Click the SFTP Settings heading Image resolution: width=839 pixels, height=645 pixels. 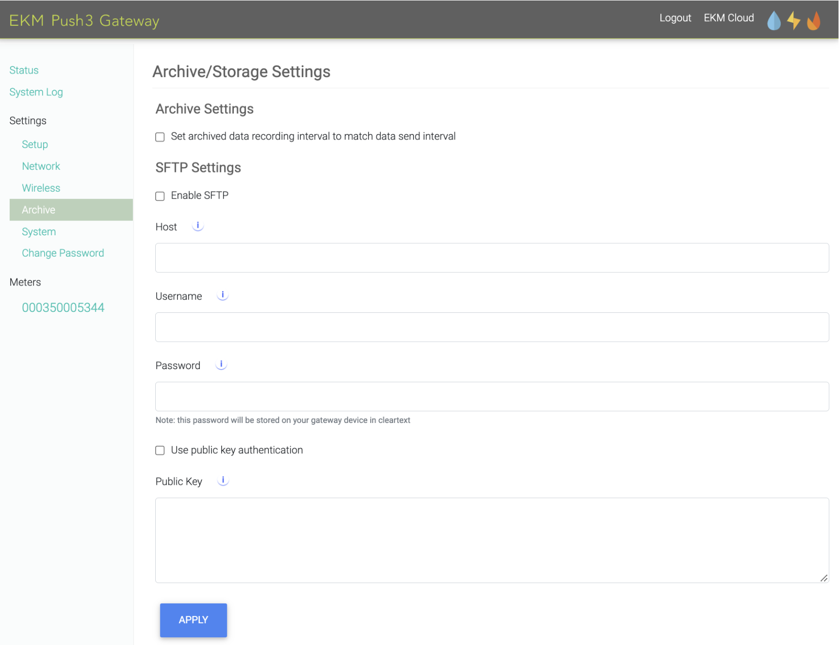(x=198, y=168)
